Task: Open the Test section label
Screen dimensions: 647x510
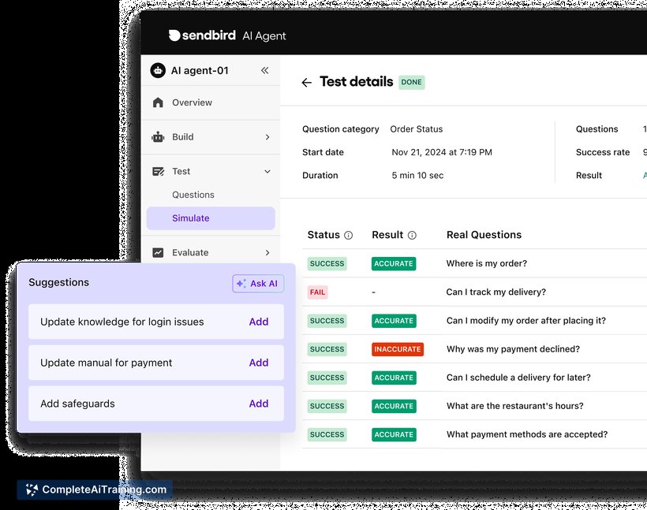Action: tap(181, 171)
